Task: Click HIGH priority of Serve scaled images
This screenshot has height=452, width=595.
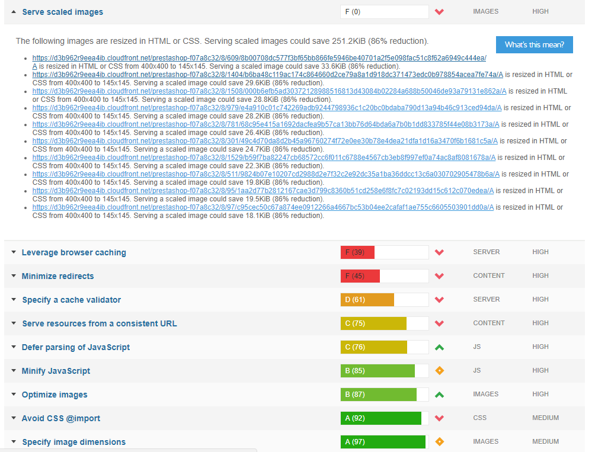Action: click(x=540, y=11)
